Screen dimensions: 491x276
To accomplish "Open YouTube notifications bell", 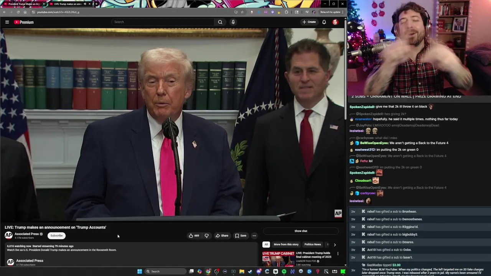I will coord(324,22).
